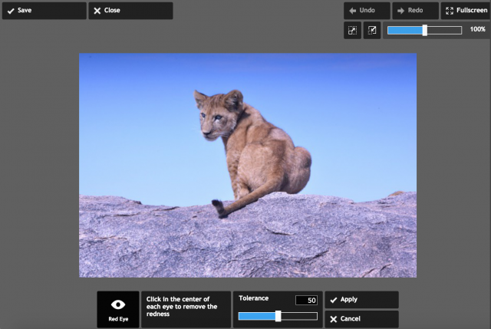Click the zoom slider handle

tap(425, 31)
